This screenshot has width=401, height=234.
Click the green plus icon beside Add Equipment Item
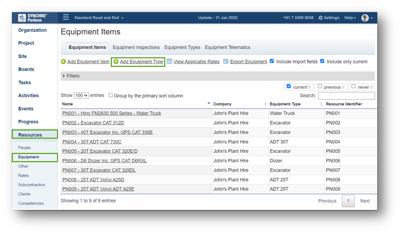click(64, 61)
